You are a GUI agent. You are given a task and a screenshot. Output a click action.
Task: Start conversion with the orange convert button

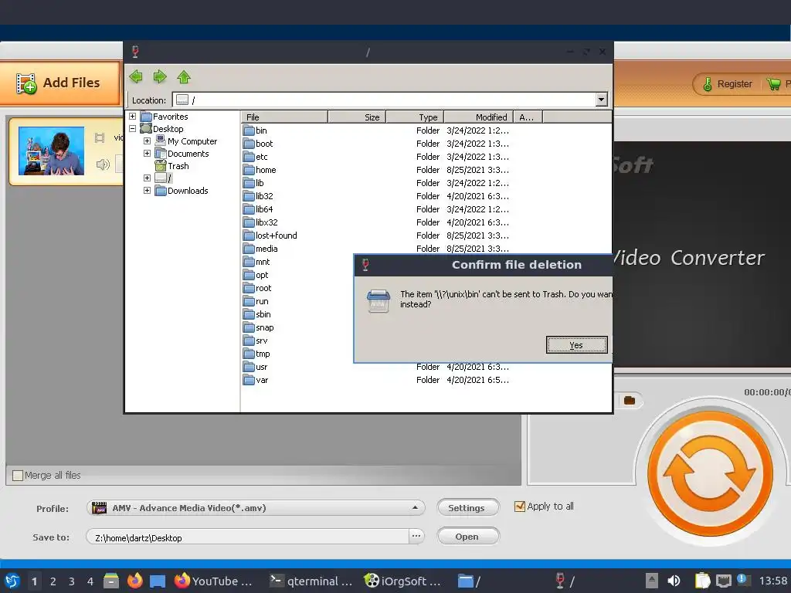tap(710, 473)
